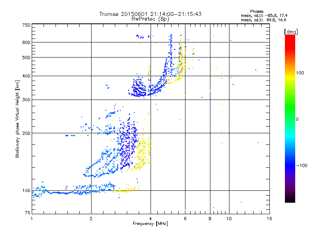Click the colorbar tick label '100'
The width and height of the screenshot is (317, 238).
click(x=300, y=73)
